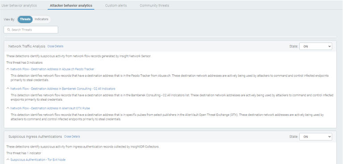The height and width of the screenshot is (164, 343).
Task: Switch view to Indicators
Action: (41, 19)
